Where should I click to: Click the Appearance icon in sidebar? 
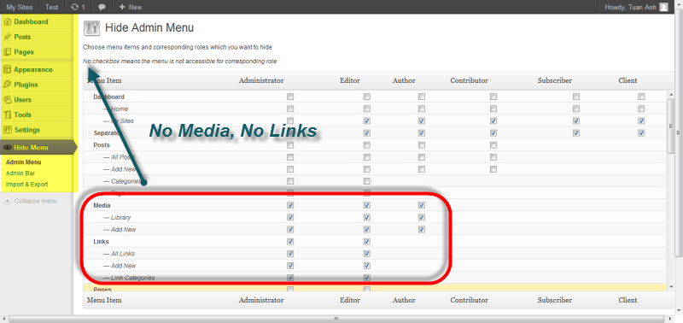7,70
